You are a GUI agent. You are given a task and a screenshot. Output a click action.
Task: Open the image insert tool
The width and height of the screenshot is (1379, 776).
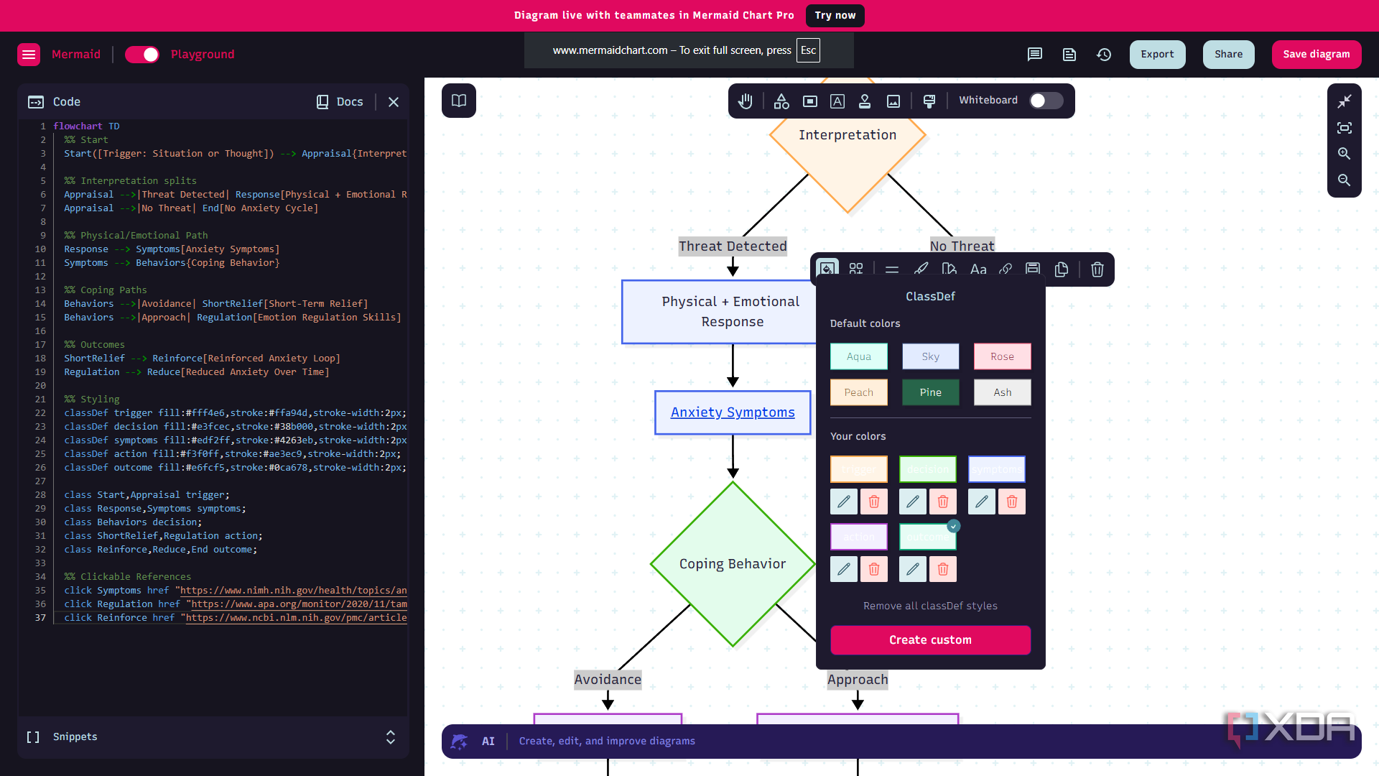pyautogui.click(x=893, y=101)
